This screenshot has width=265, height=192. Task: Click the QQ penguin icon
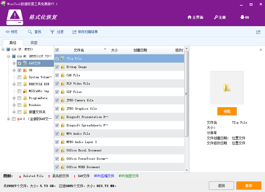[x=242, y=17]
